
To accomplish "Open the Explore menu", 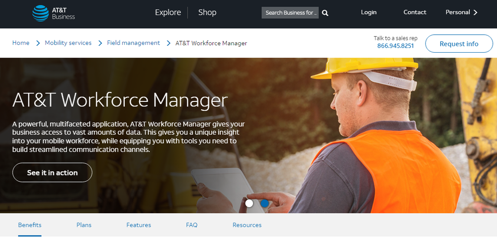I will (x=168, y=12).
